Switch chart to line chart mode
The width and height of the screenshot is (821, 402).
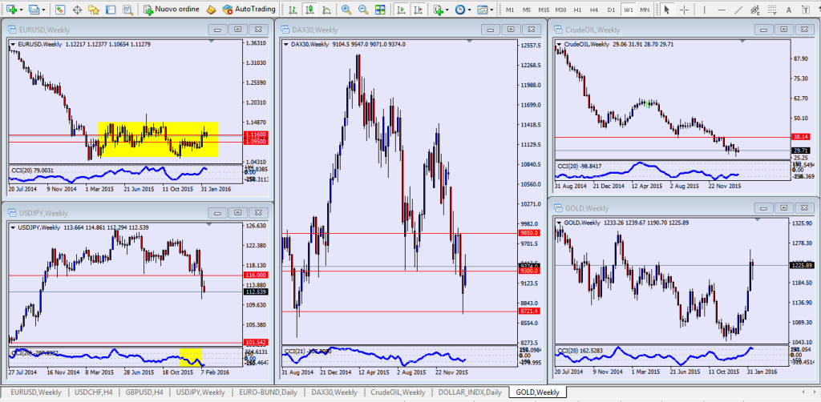click(326, 10)
